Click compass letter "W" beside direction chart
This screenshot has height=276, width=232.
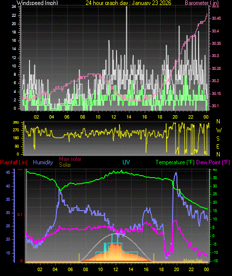coord(219,130)
